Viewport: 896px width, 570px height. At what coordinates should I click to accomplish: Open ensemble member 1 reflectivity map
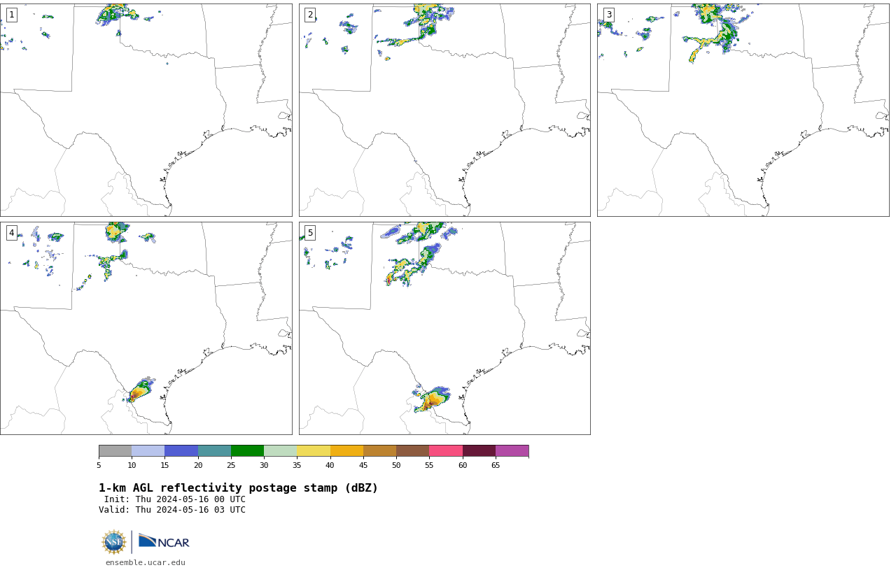pyautogui.click(x=146, y=110)
